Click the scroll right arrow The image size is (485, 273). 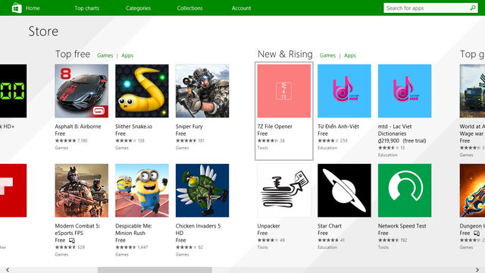pos(477,270)
